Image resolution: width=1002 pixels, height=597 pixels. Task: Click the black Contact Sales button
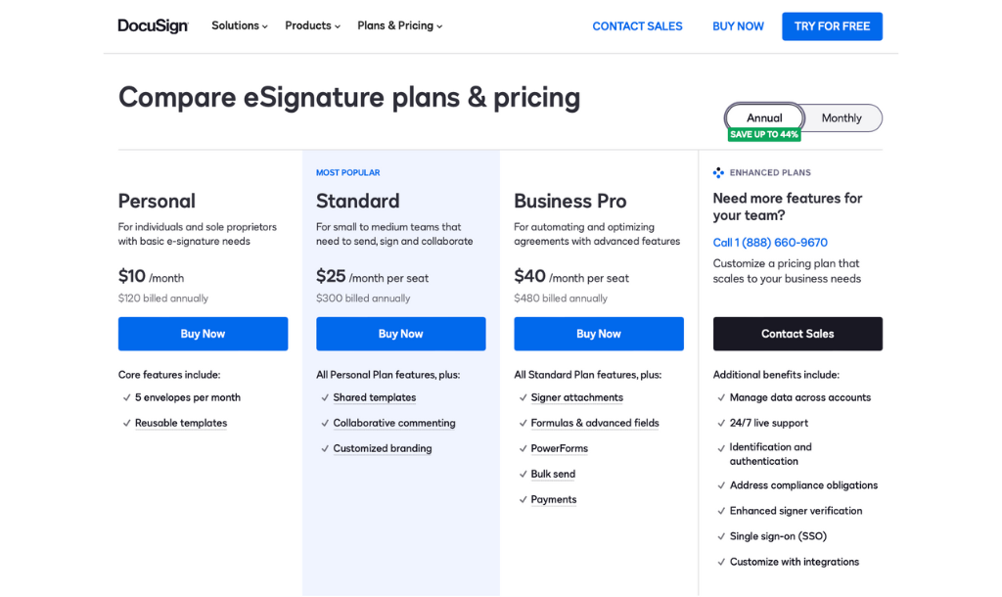click(797, 334)
